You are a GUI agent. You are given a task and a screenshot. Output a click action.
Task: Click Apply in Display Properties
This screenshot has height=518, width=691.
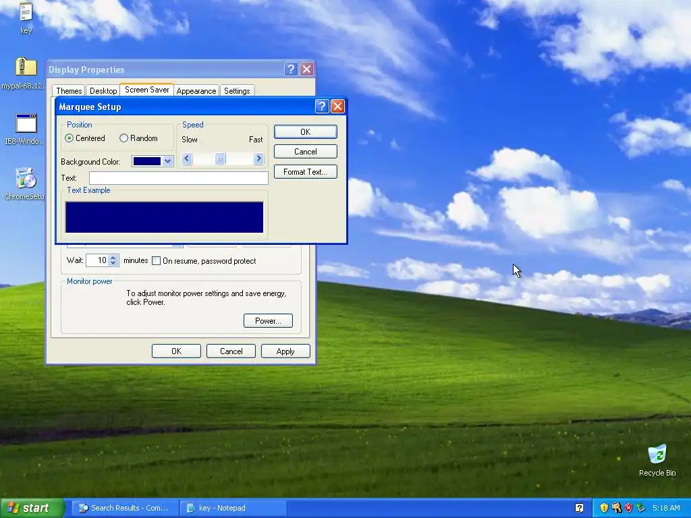tap(285, 351)
